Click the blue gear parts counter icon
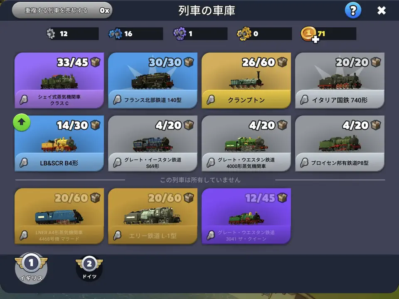Viewport: 399px width, 299px height. click(115, 34)
